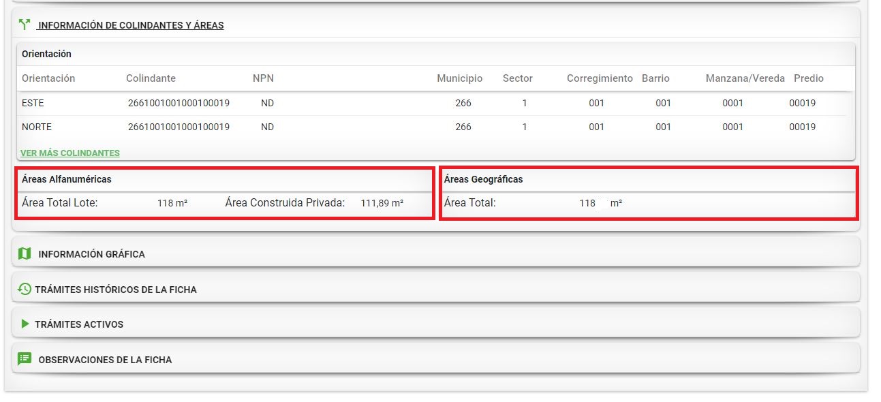Screen dimensions: 881x402
Task: Click the Área Total Lote label
Action: [60, 202]
